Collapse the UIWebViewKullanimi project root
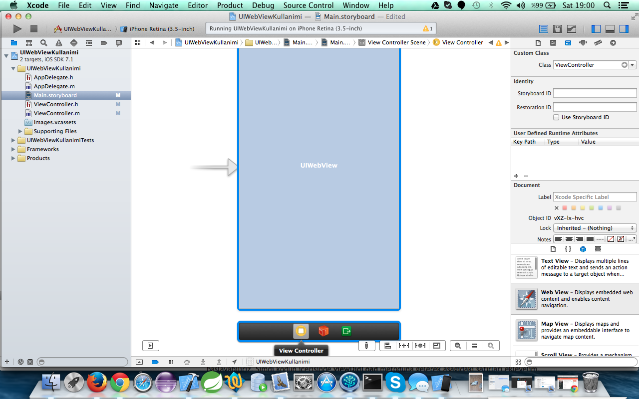639x399 pixels. coord(5,55)
